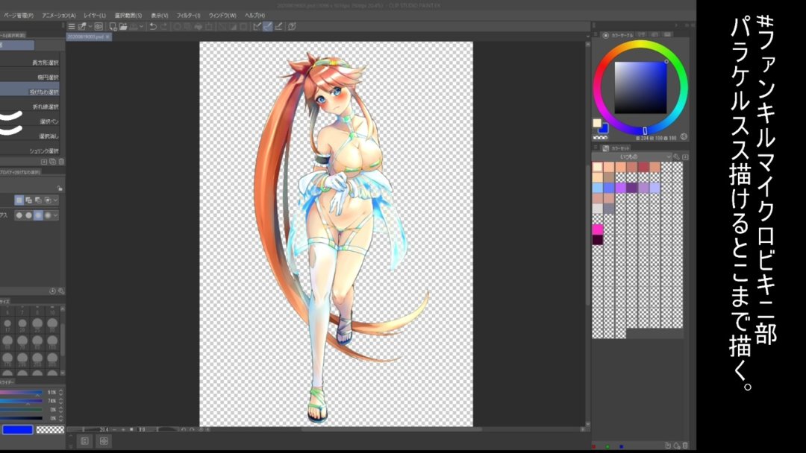Pick the dark purple swatch in color set
The height and width of the screenshot is (453, 806).
click(597, 240)
